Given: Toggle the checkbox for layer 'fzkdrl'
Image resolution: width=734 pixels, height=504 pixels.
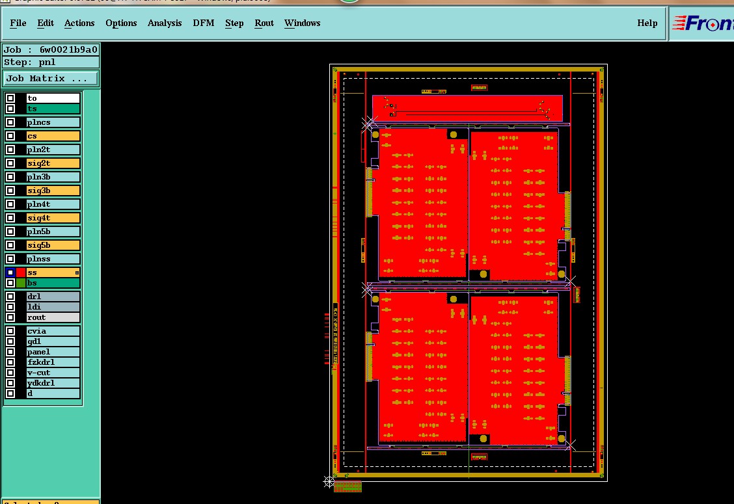Looking at the screenshot, I should click(x=10, y=362).
